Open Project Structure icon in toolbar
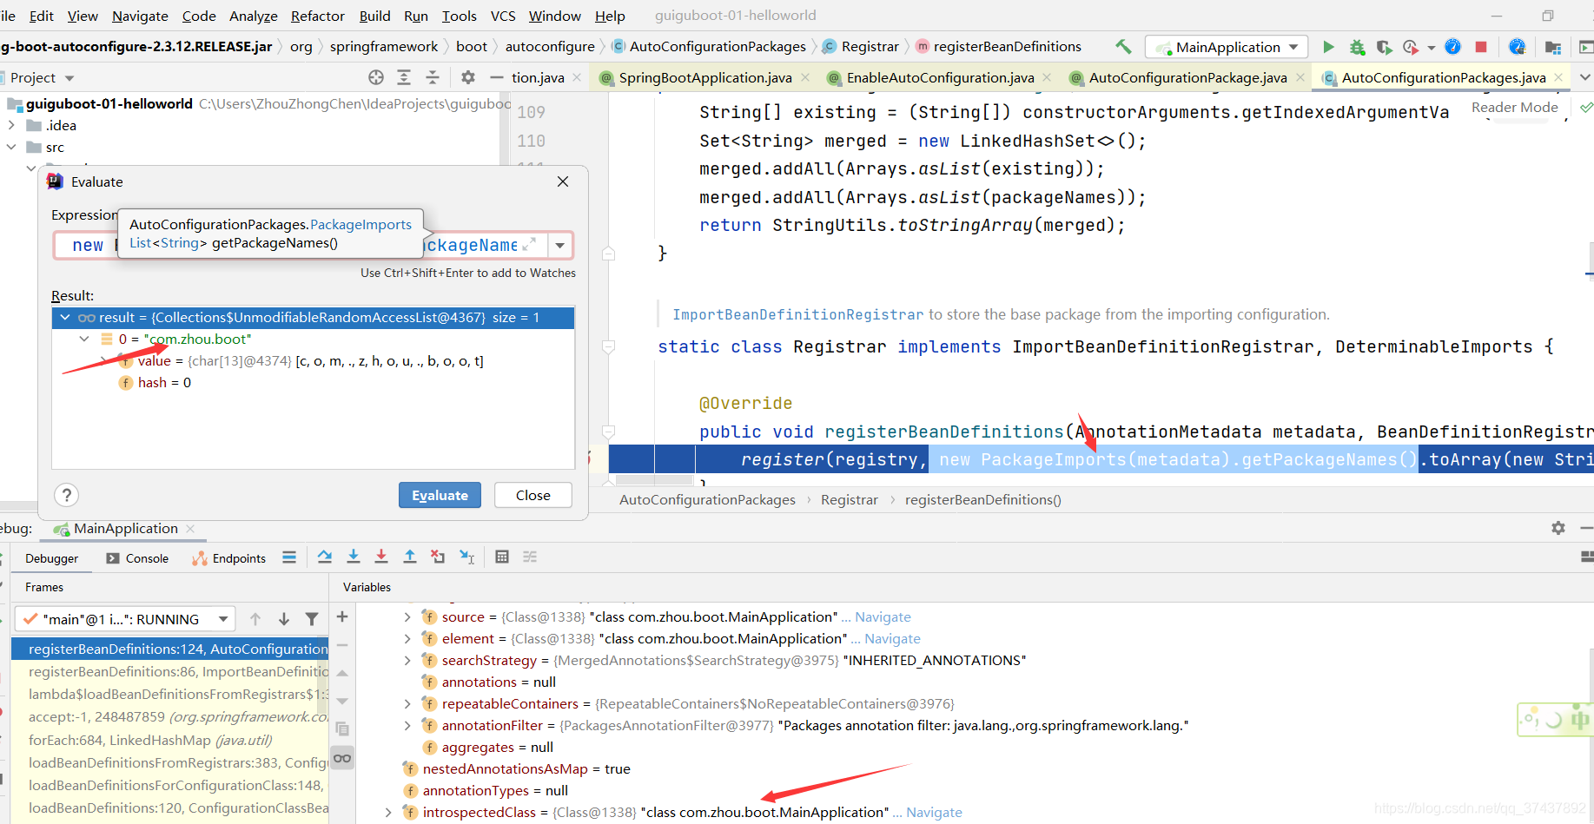 click(1553, 47)
